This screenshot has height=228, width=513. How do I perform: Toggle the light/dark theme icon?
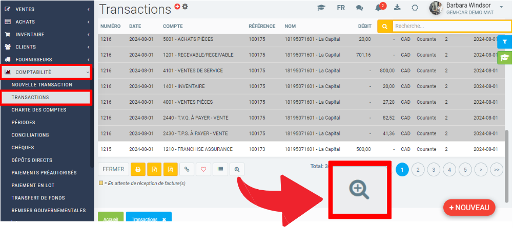(x=415, y=8)
